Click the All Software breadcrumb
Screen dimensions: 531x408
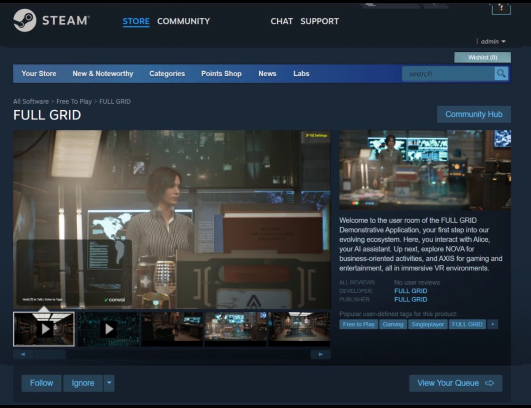[31, 101]
